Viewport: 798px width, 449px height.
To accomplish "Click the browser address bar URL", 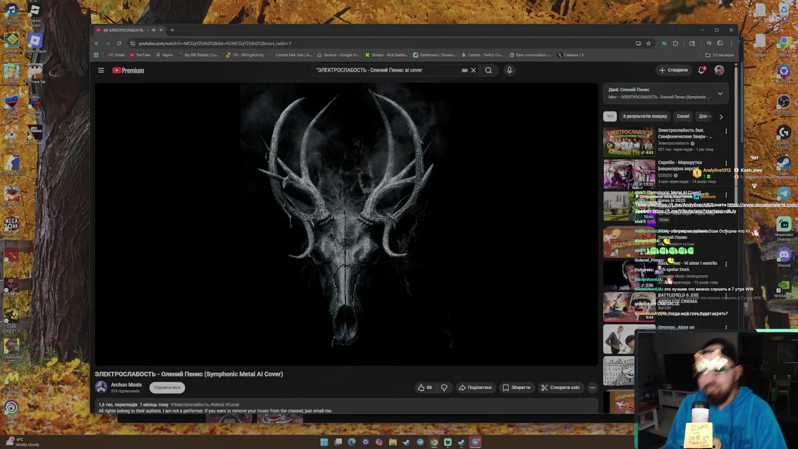I will pyautogui.click(x=214, y=44).
